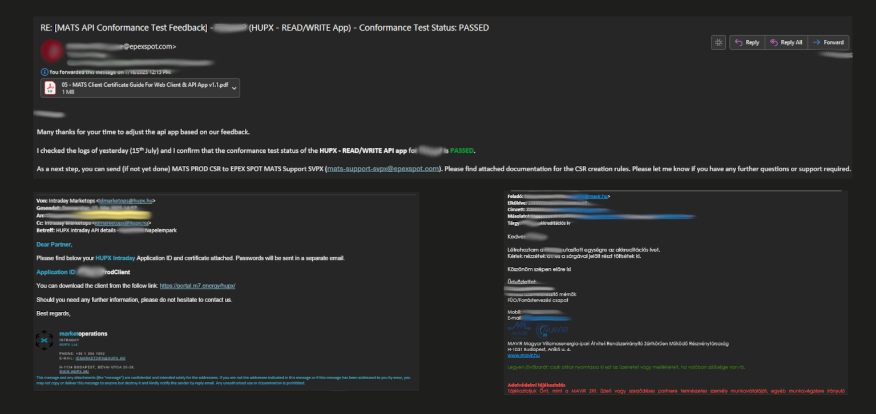The height and width of the screenshot is (414, 876).
Task: Open the WWW.HUPX.HU signature link
Action: (74, 371)
